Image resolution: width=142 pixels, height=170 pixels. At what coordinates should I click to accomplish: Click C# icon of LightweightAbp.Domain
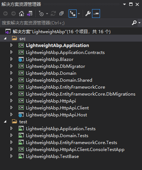(x=21, y=73)
